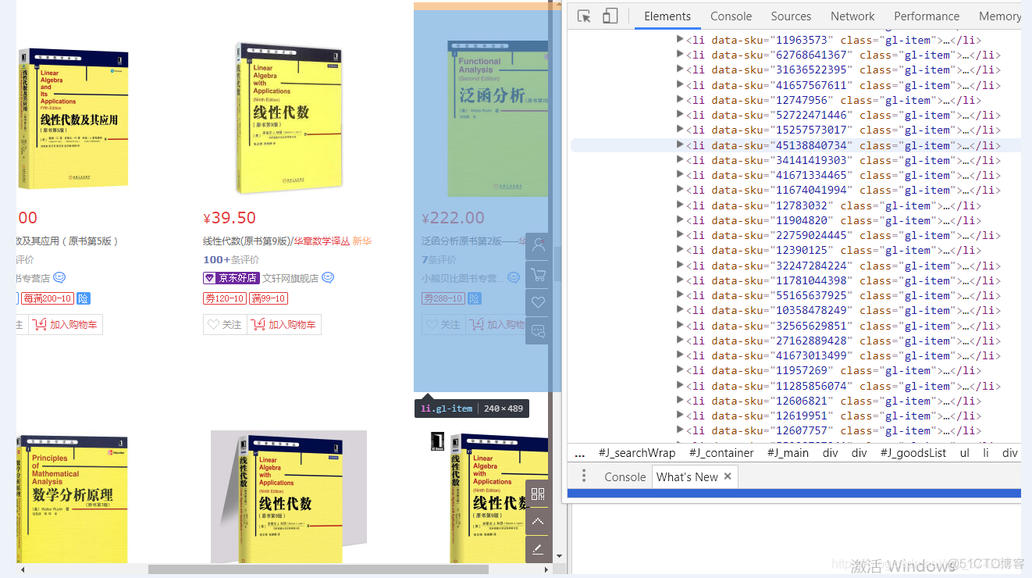Expand the li node data-sku 12607757
This screenshot has width=1032, height=578.
[680, 430]
